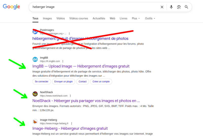Expand the Outils dropdown
This screenshot has width=203, height=136.
point(150,18)
